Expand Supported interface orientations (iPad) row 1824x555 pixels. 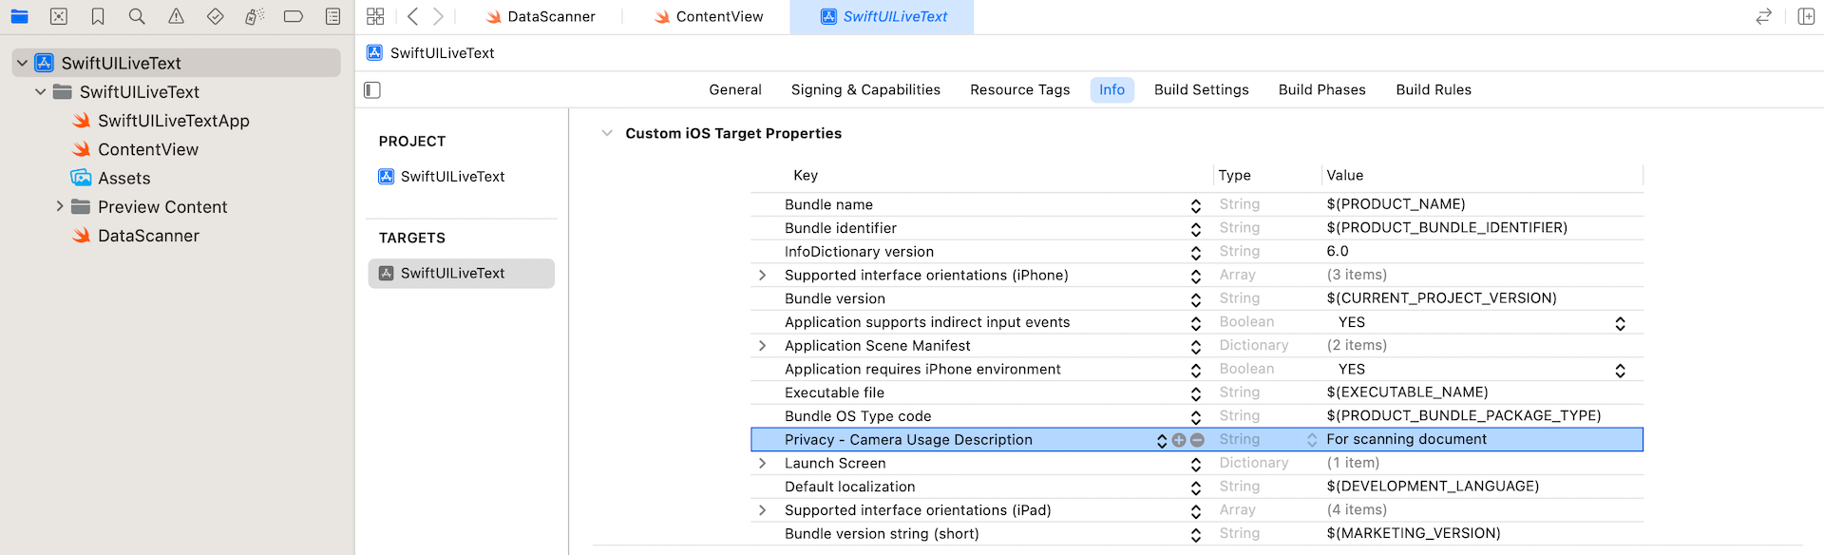click(762, 510)
